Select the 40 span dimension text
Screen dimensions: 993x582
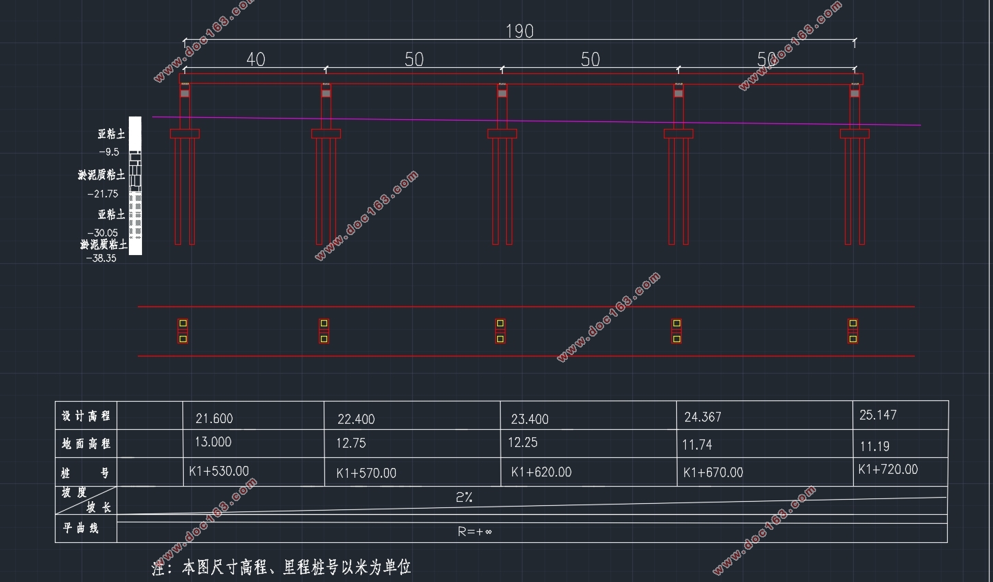(x=255, y=60)
